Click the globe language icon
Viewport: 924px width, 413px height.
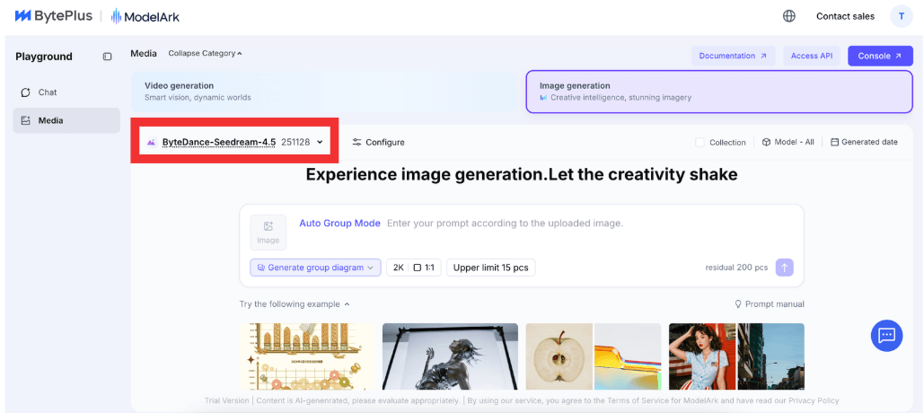(788, 16)
